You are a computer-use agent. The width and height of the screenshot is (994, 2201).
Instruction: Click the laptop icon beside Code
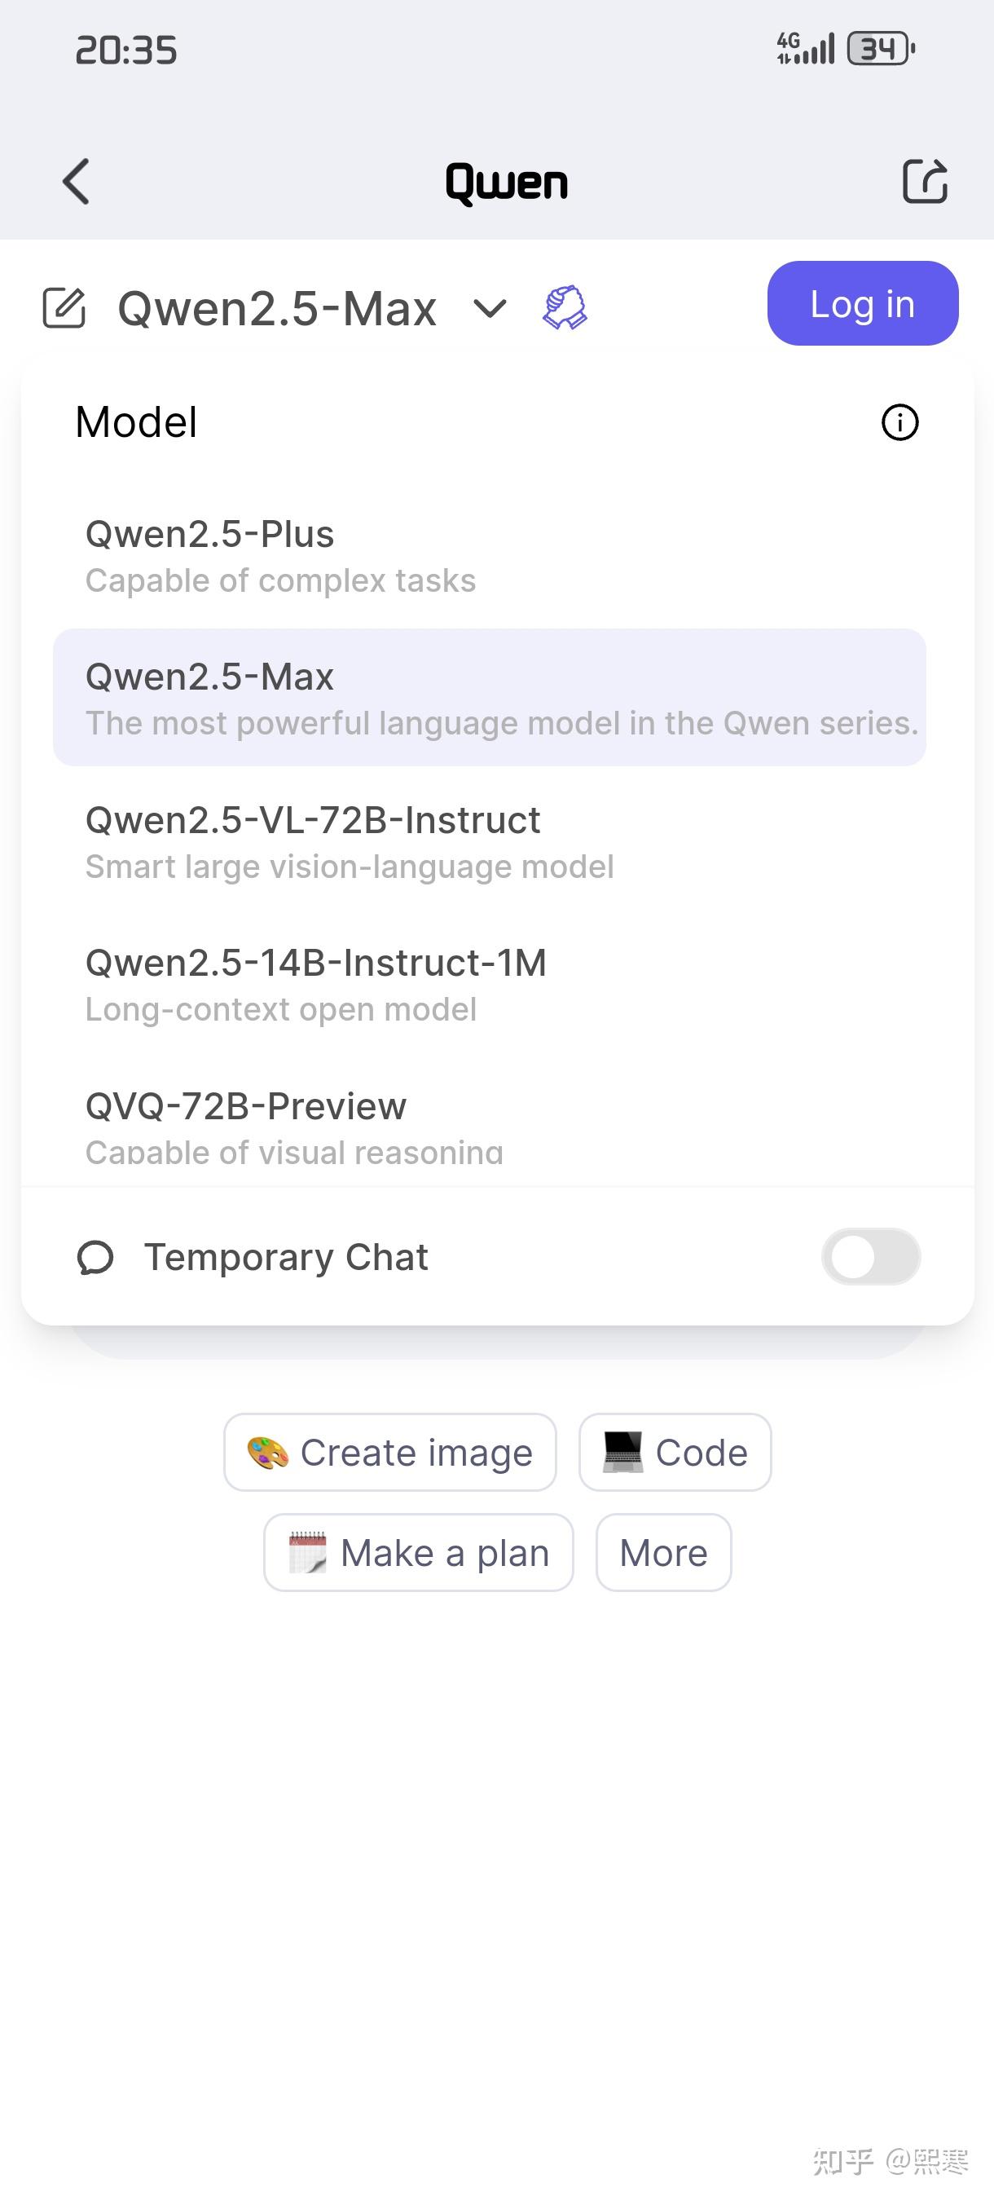click(x=622, y=1451)
